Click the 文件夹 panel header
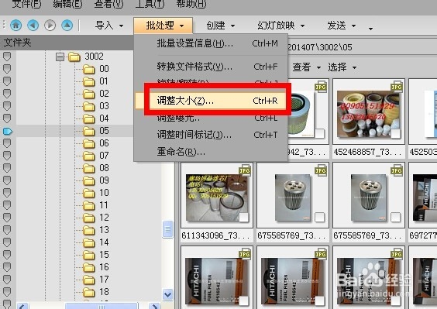The height and width of the screenshot is (309, 437). [x=67, y=43]
